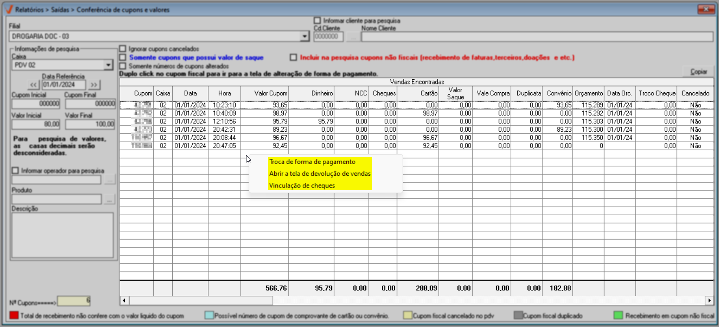This screenshot has height=327, width=719.
Task: Click the Convênio total 182,88
Action: 560,288
